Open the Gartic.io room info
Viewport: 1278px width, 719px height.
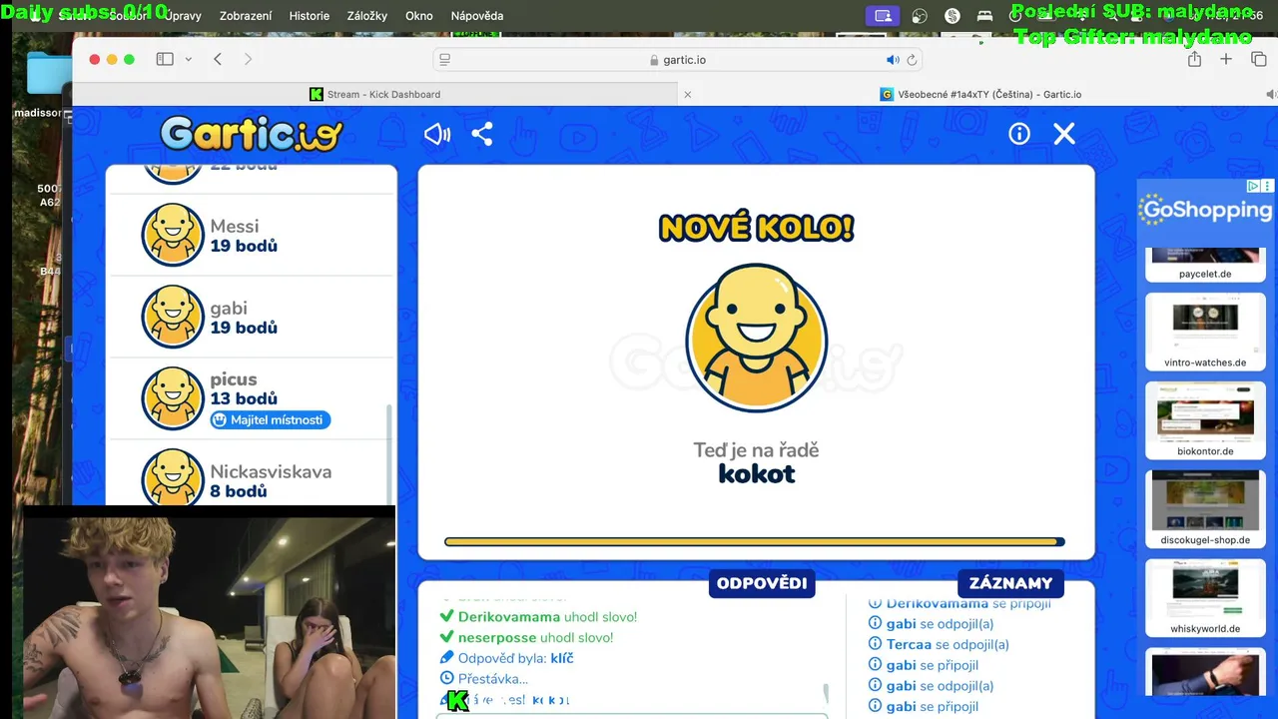1019,134
